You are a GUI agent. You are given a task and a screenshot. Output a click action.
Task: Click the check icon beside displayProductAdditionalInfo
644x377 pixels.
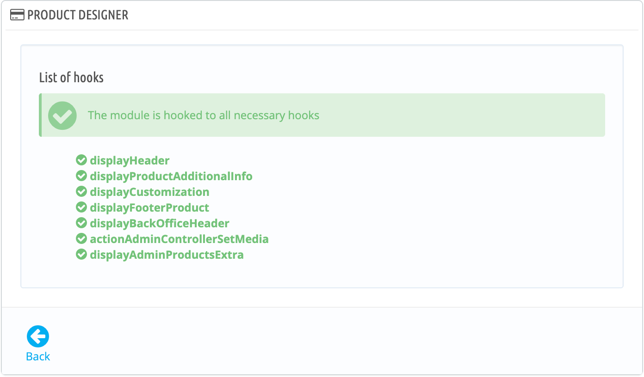click(81, 176)
